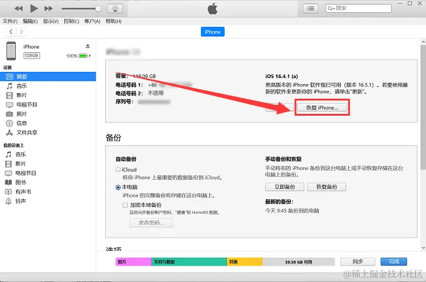Click the pink 照片 storage segment

(x=133, y=262)
